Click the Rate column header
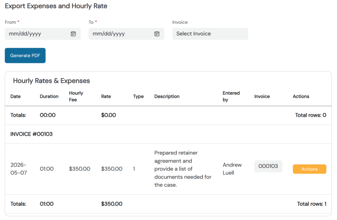Viewport: 337px width, 220px height. pos(106,96)
